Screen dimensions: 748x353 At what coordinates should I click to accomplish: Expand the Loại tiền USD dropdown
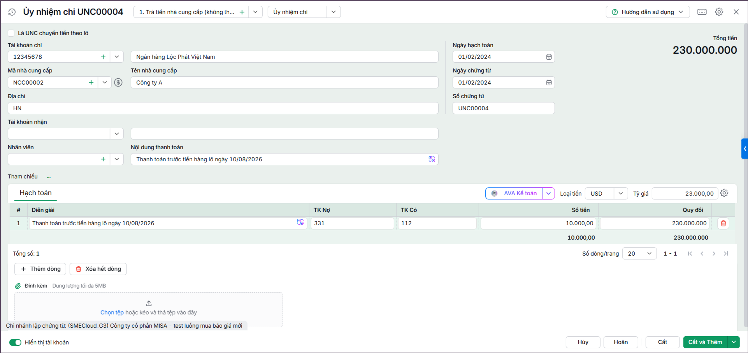tap(620, 194)
